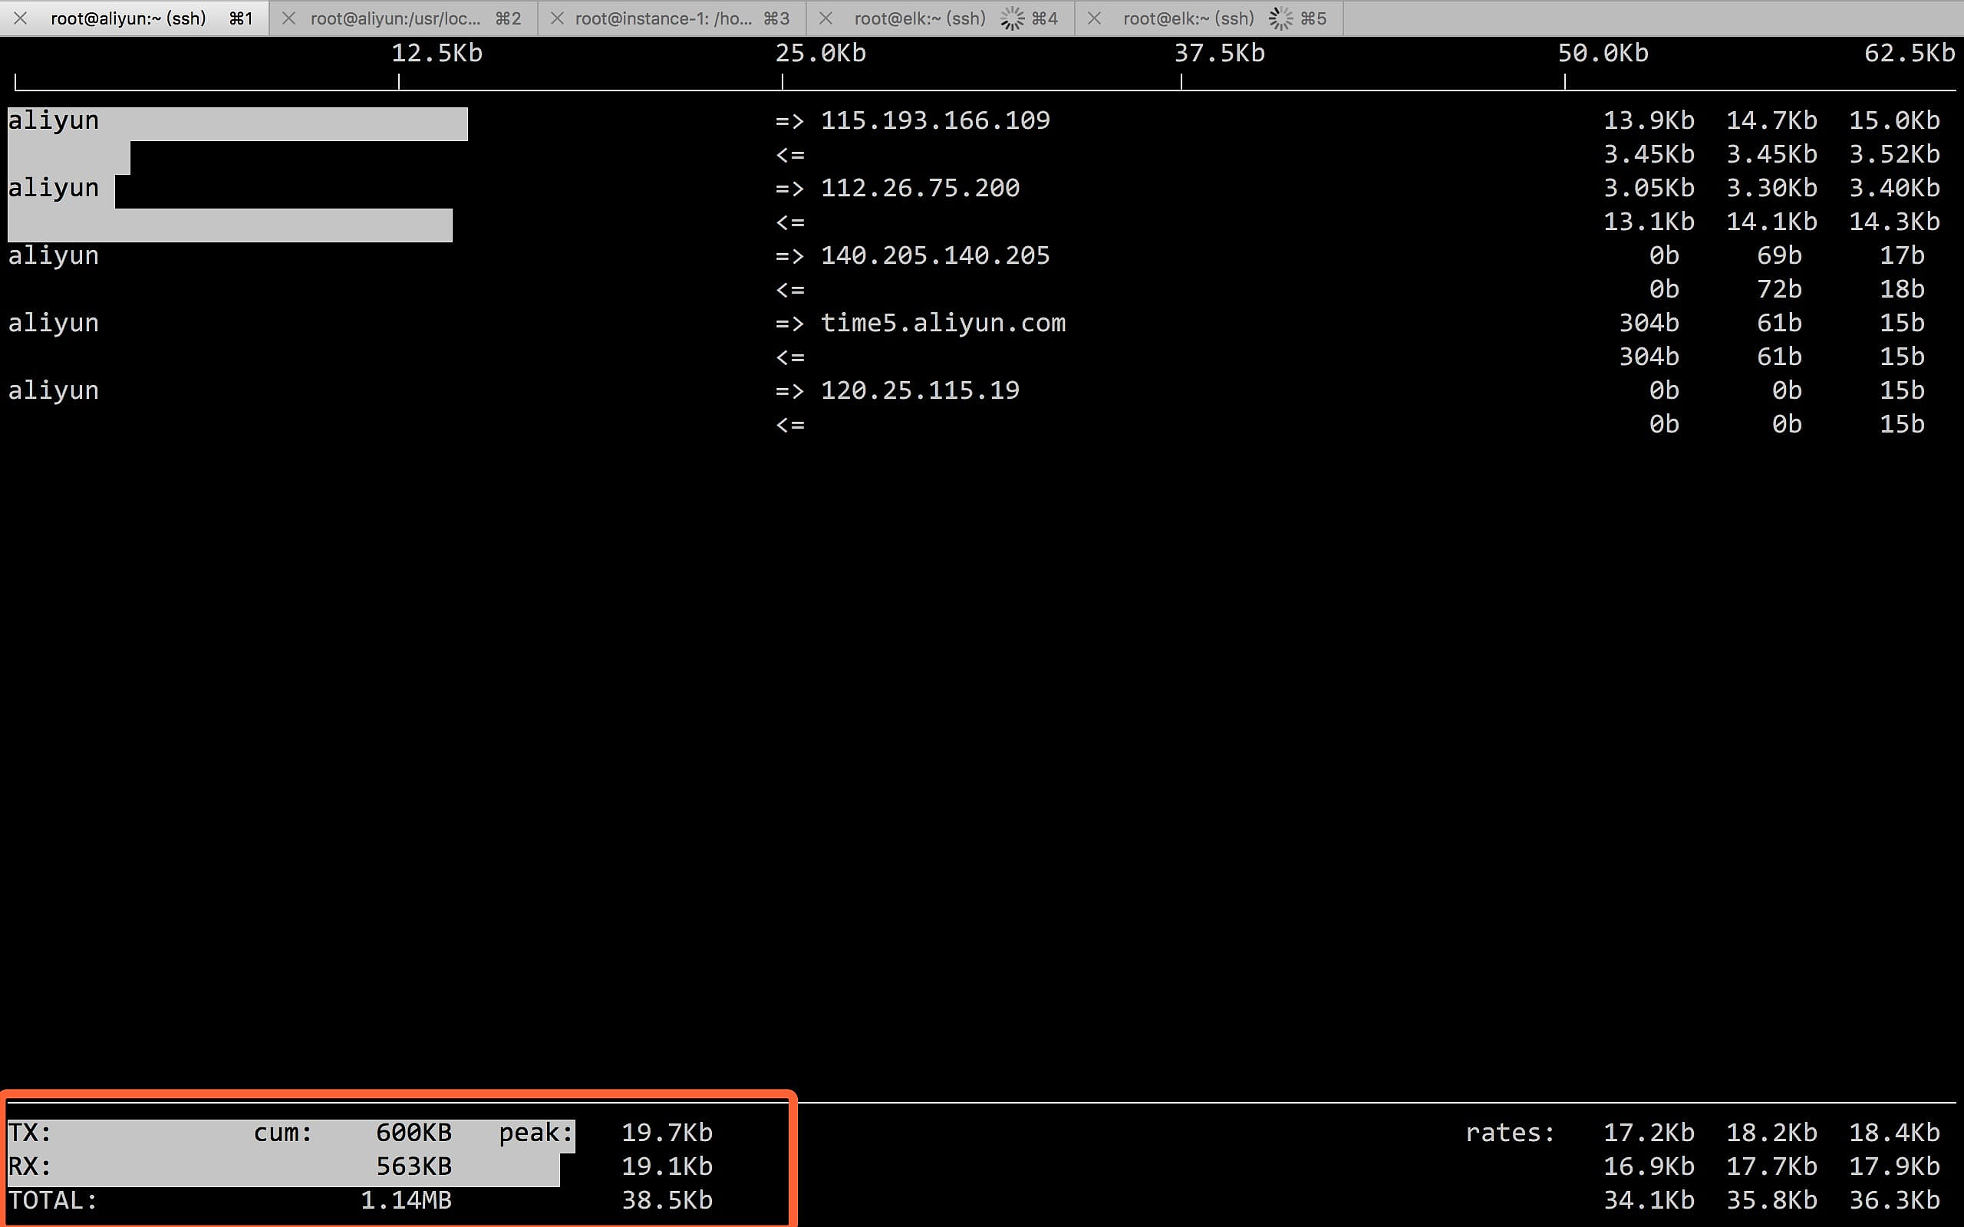Image resolution: width=1964 pixels, height=1227 pixels.
Task: Open the root@elk:~ tab marked ⌘4
Action: (x=920, y=18)
